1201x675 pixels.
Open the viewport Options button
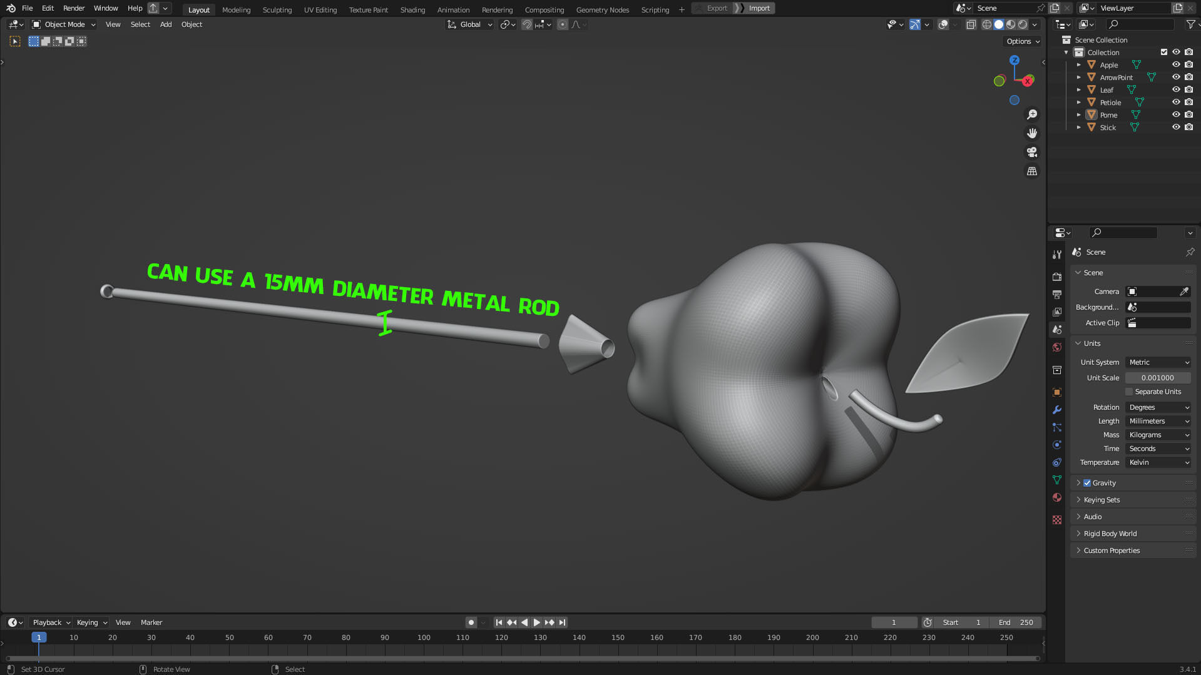coord(1023,41)
